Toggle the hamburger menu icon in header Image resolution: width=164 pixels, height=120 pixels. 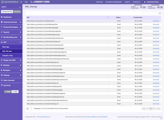[21, 2]
